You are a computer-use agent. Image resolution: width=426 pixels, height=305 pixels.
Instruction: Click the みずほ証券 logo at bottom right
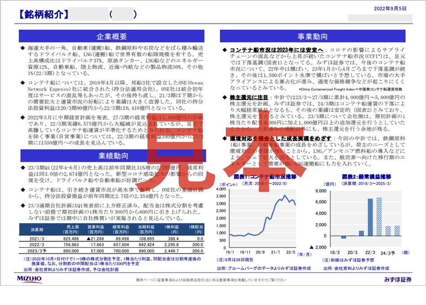tap(398, 279)
